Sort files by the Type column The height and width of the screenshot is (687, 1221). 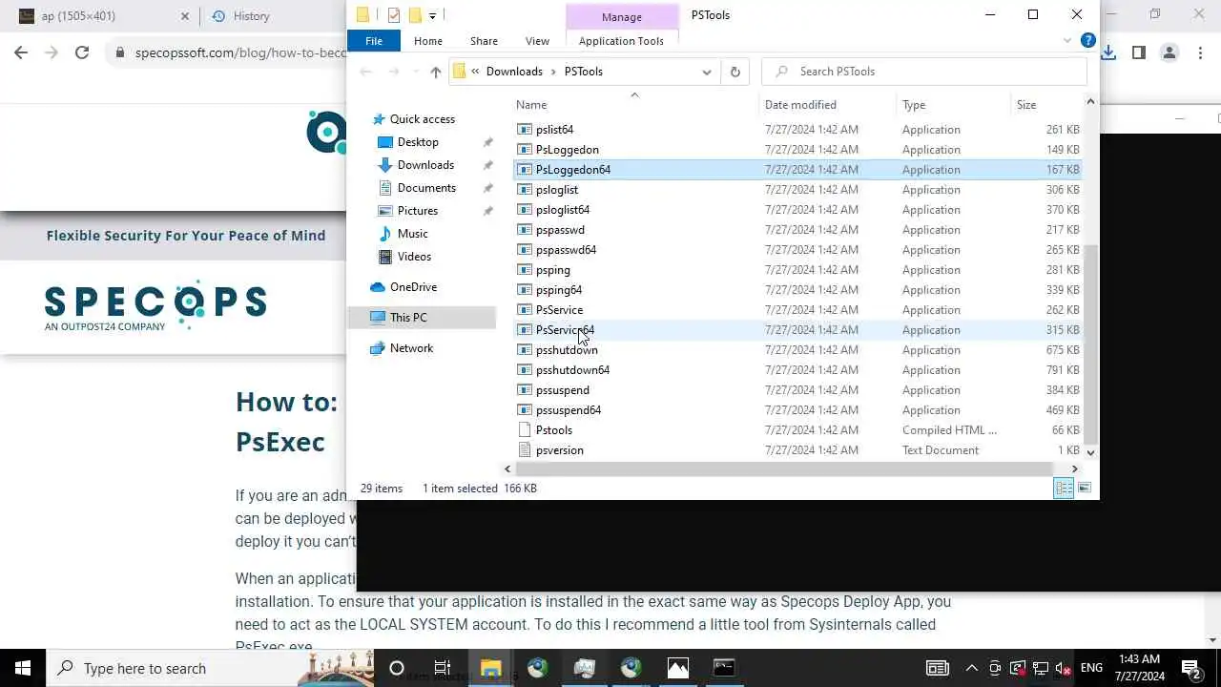click(914, 105)
